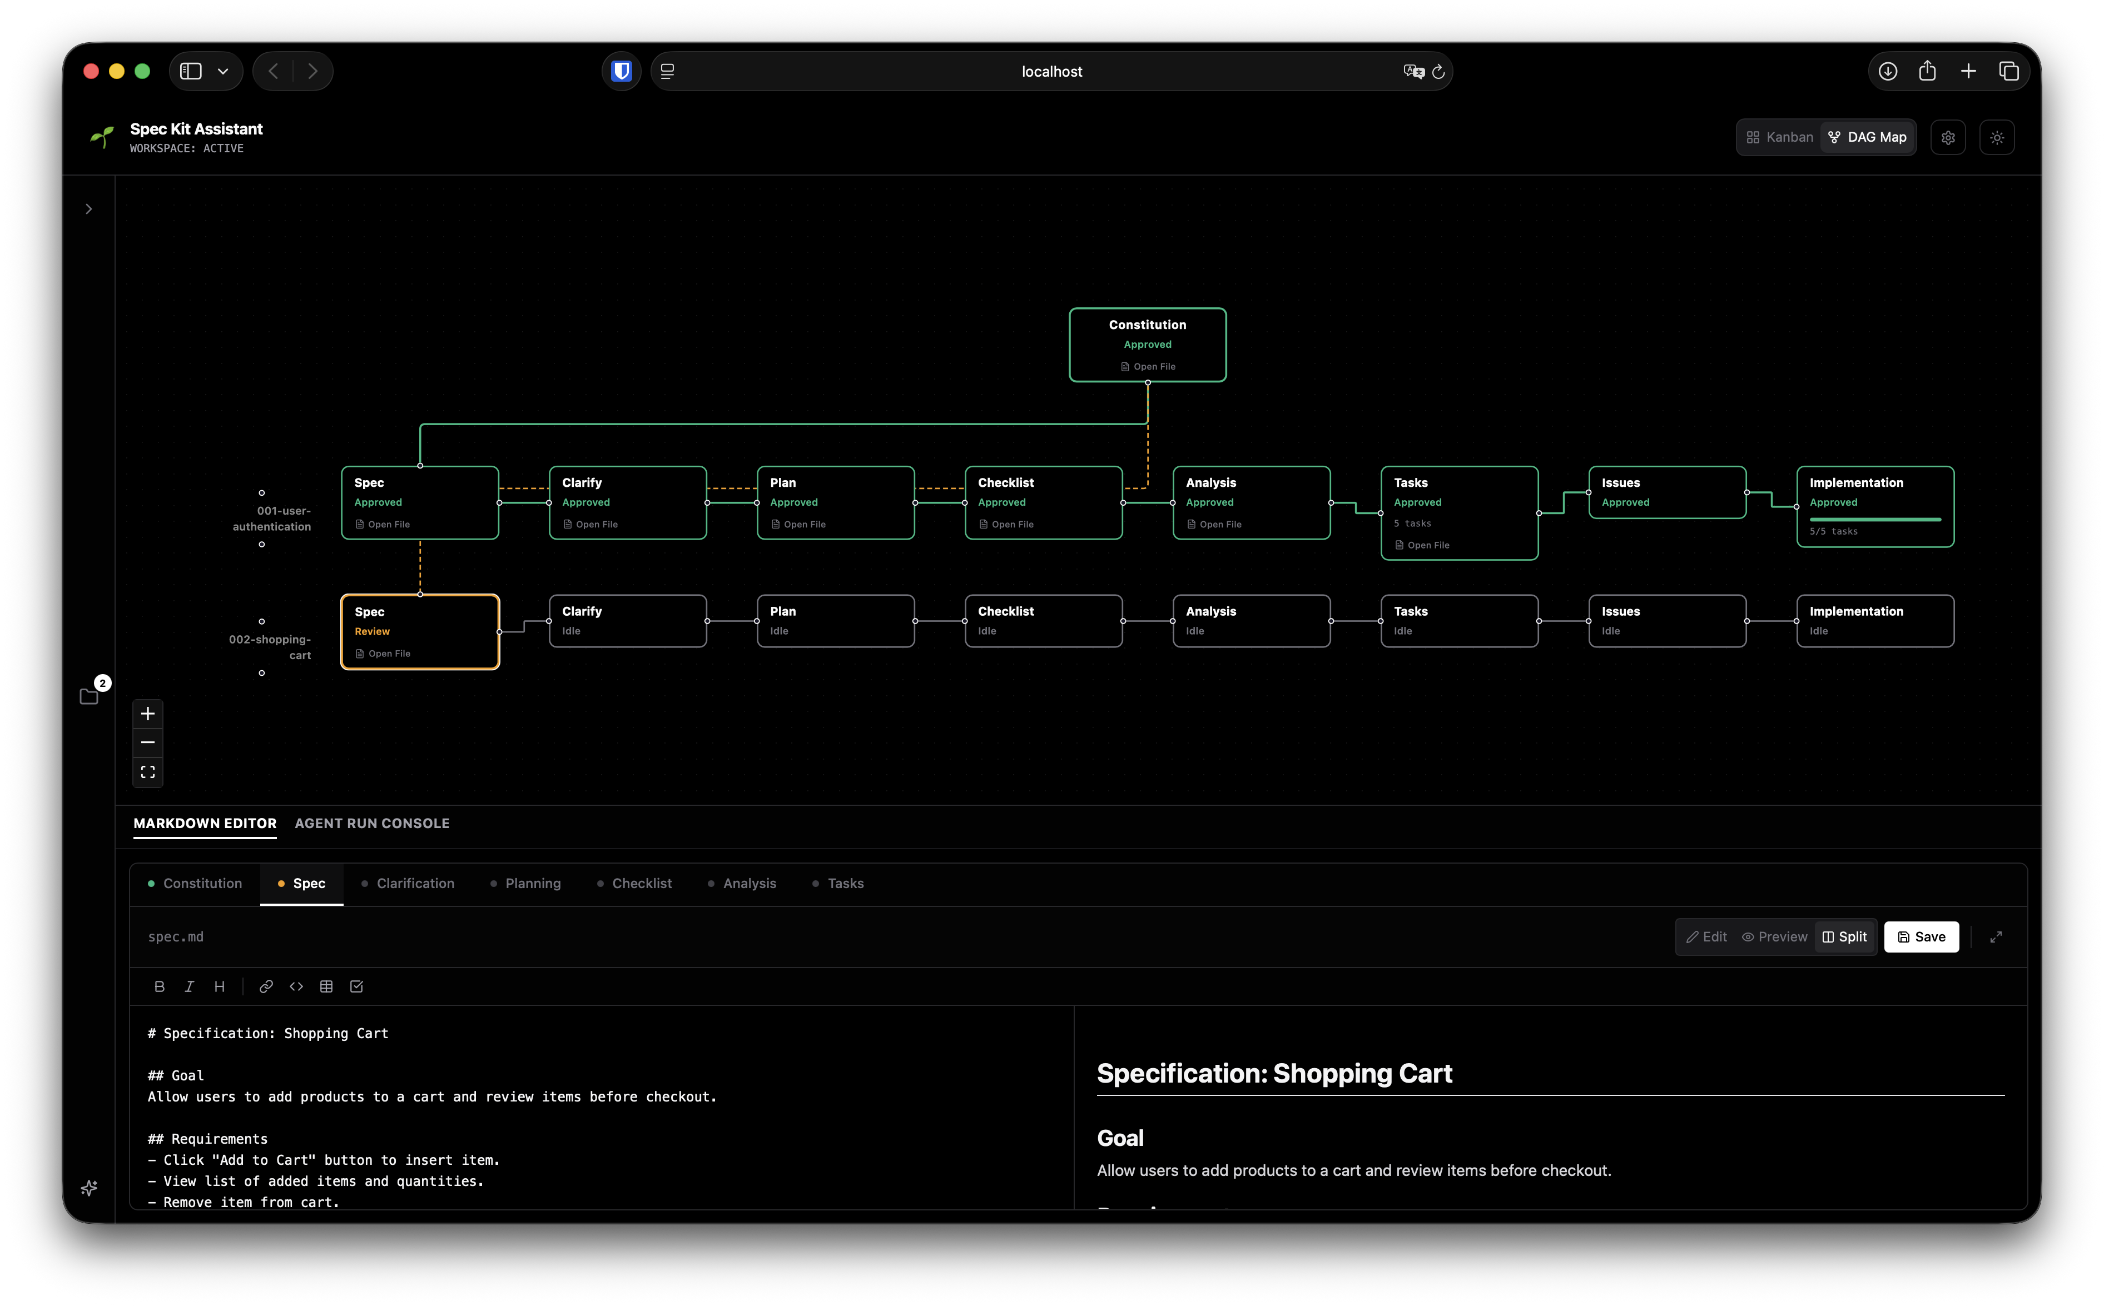Apply italic formatting in toolbar
2104x1306 pixels.
click(189, 986)
